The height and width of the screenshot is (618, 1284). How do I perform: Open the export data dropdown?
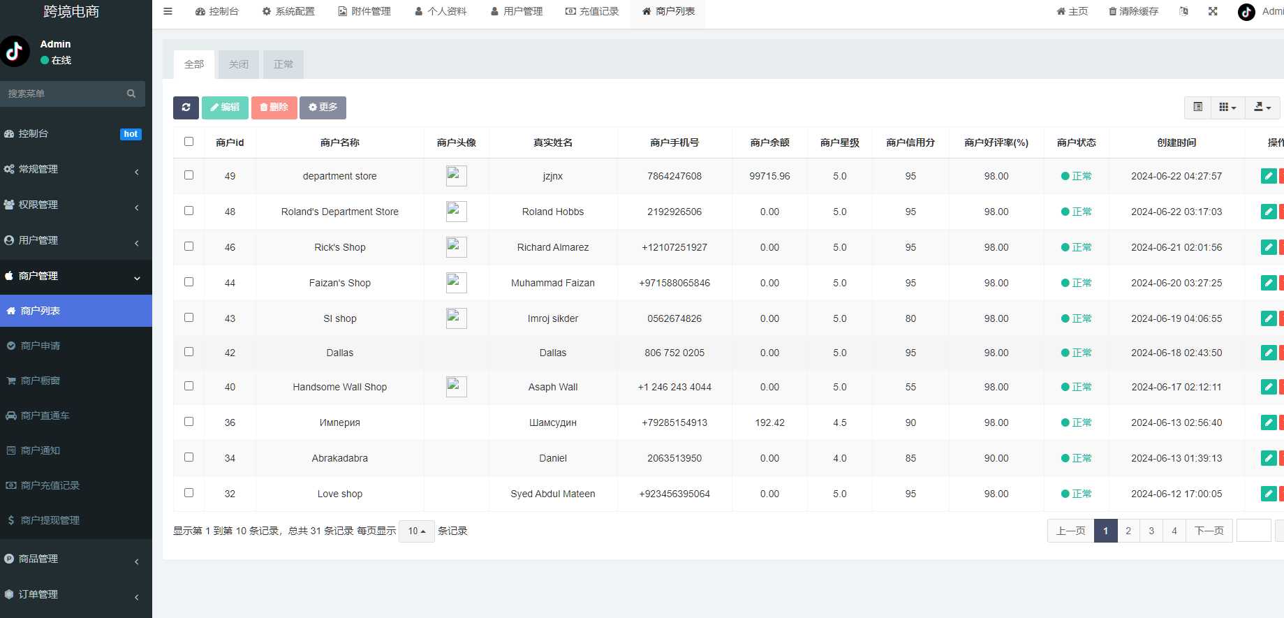click(1262, 108)
